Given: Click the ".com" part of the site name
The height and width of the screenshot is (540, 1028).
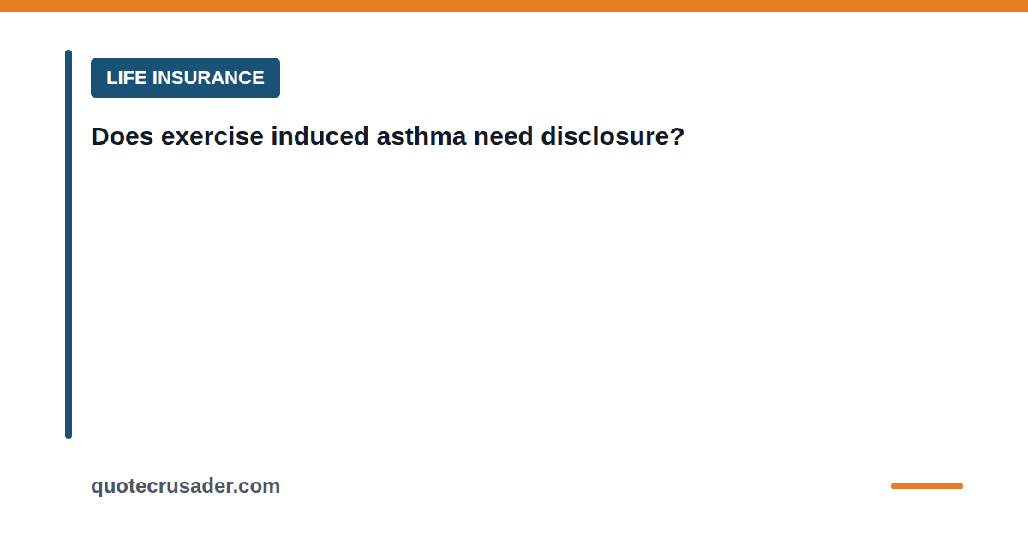Looking at the screenshot, I should pos(258,487).
